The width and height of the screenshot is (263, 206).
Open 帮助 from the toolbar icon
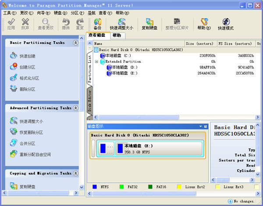pos(204,24)
